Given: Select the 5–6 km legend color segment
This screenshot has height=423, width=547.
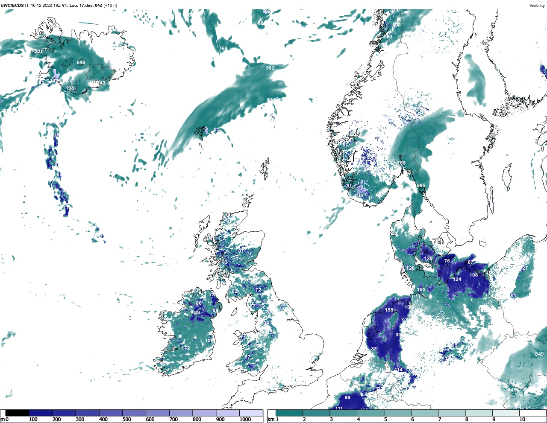Looking at the screenshot, I should 398,413.
